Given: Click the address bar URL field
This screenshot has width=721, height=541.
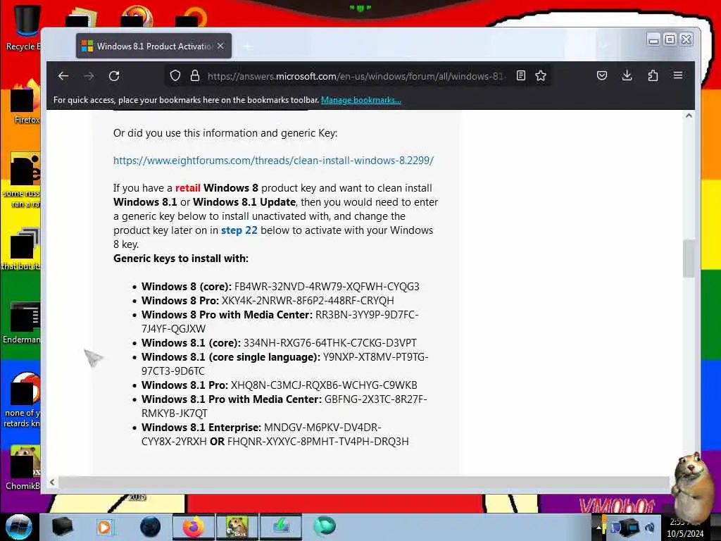Looking at the screenshot, I should (356, 76).
